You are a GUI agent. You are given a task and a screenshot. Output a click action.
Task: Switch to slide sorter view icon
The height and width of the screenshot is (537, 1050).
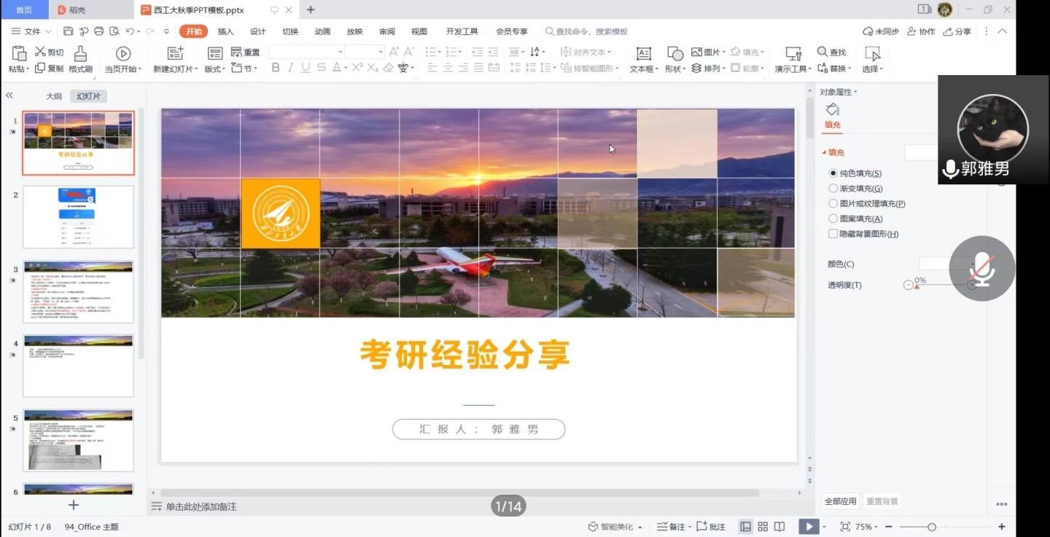point(763,527)
